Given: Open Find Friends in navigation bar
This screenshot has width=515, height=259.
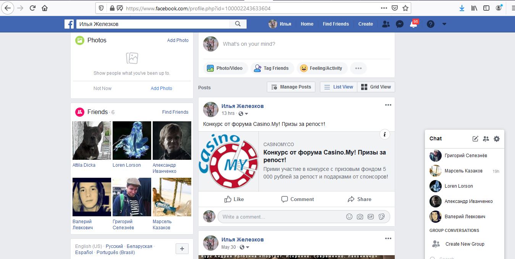Looking at the screenshot, I should pos(336,24).
